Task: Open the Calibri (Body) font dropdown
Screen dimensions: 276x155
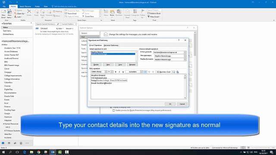Action: [x=106, y=72]
